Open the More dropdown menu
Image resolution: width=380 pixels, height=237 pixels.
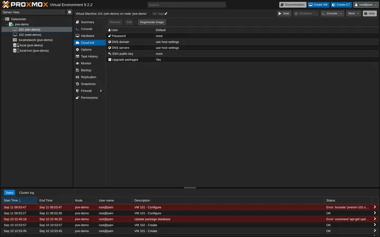click(353, 14)
